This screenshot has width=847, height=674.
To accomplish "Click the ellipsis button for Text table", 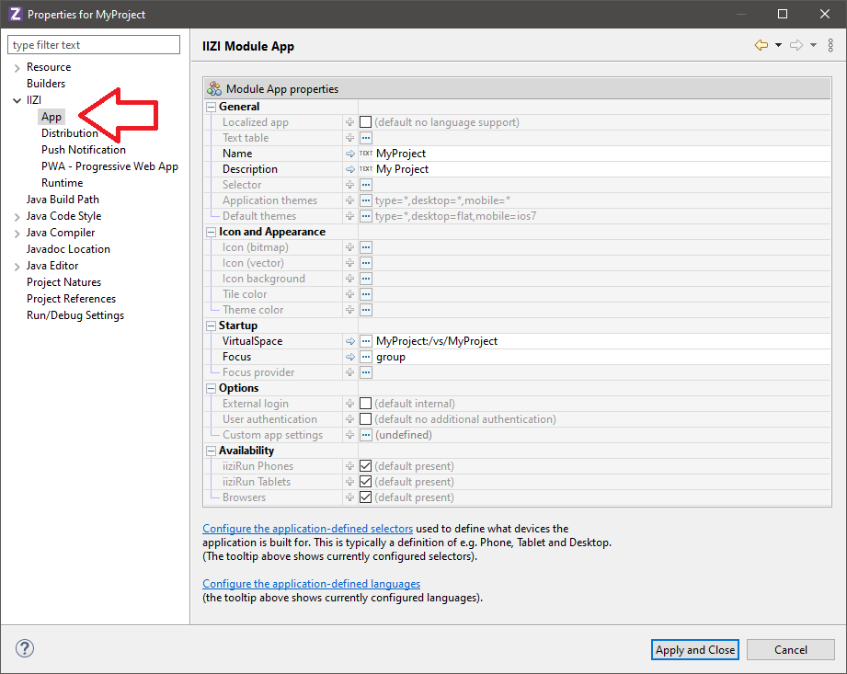I will (x=366, y=138).
